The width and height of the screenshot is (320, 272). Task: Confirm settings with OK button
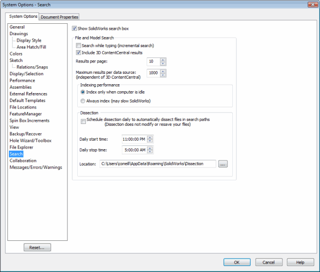pos(237,262)
